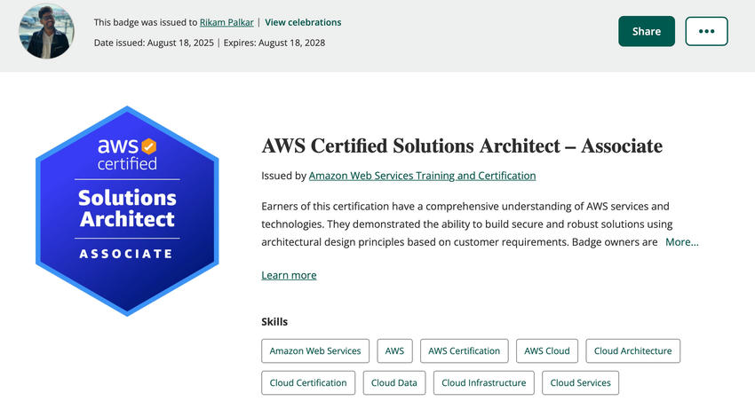Click the Date issued: August 18, 2025 text

pos(154,43)
